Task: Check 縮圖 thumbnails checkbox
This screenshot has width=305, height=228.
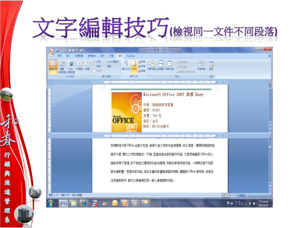Action: 105,66
